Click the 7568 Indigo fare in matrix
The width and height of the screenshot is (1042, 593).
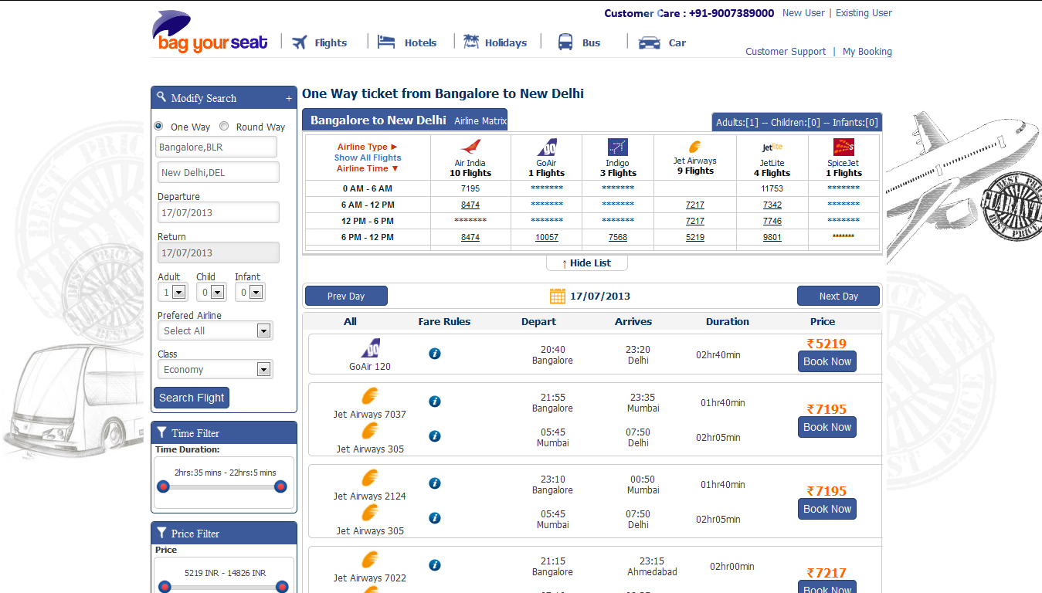(618, 237)
